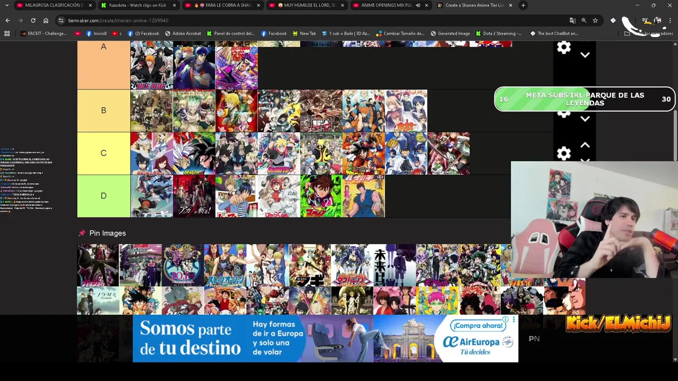Select the Haikyu image in tier B
The width and height of the screenshot is (678, 381).
point(363,111)
